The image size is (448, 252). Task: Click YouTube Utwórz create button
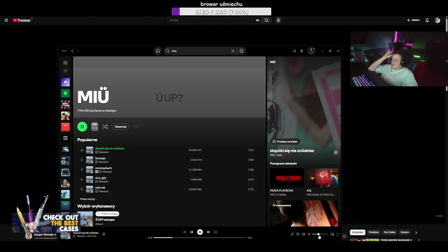coord(413,20)
